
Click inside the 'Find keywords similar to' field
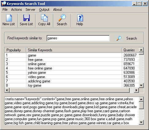[x=78, y=38]
